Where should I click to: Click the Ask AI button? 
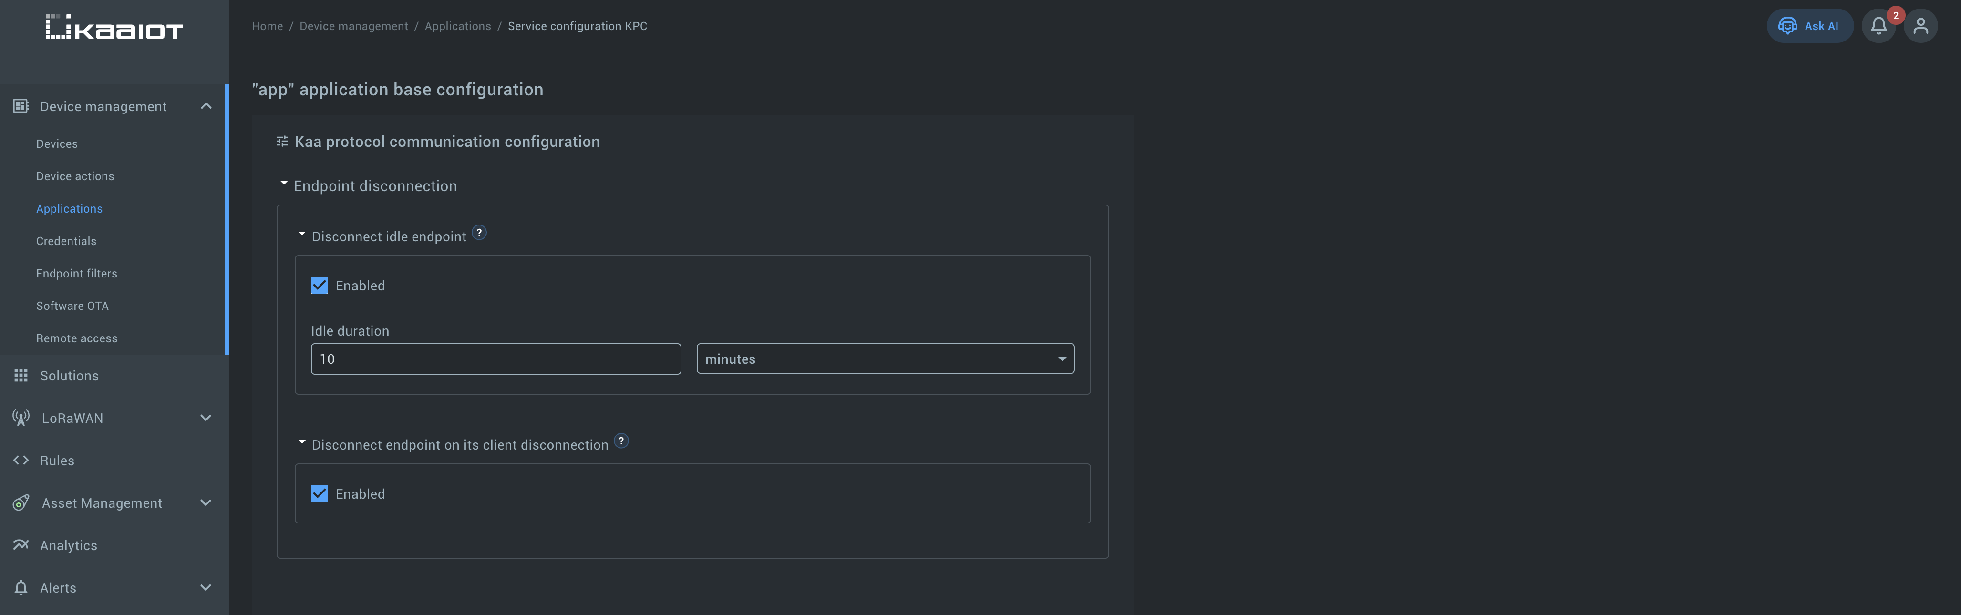[1809, 26]
